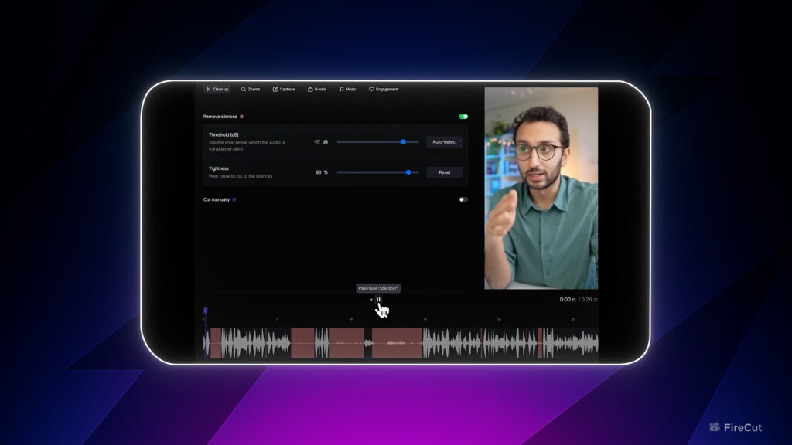Select the Clean up scissors tab
The height and width of the screenshot is (445, 792).
(x=217, y=90)
